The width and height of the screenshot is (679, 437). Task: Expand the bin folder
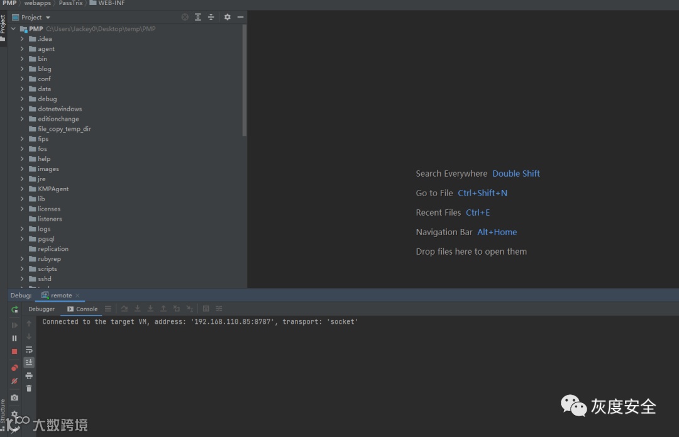click(22, 58)
